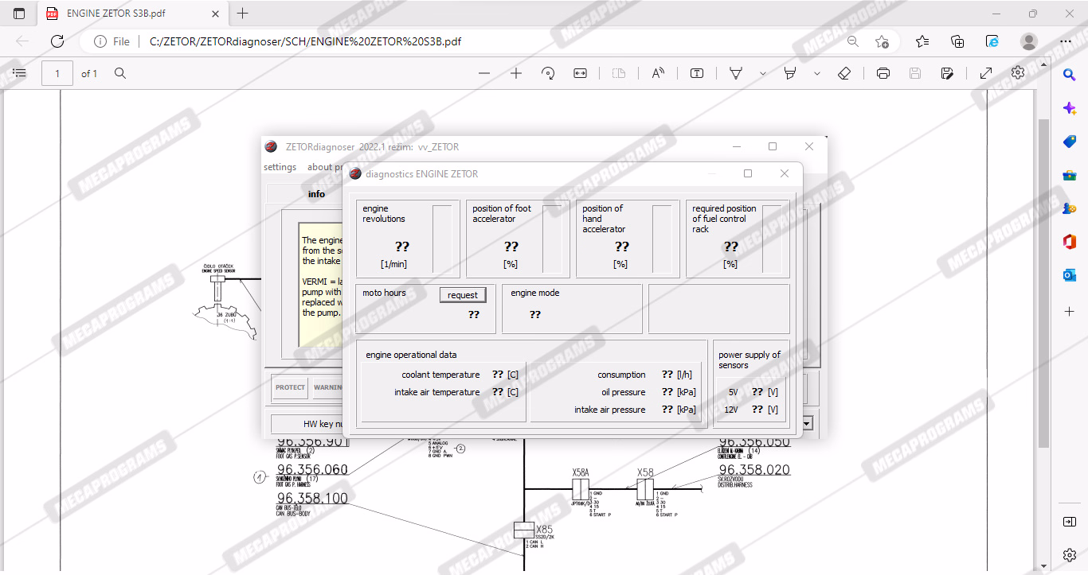The height and width of the screenshot is (575, 1088).
Task: Open Tab actions menu
Action: point(19,14)
